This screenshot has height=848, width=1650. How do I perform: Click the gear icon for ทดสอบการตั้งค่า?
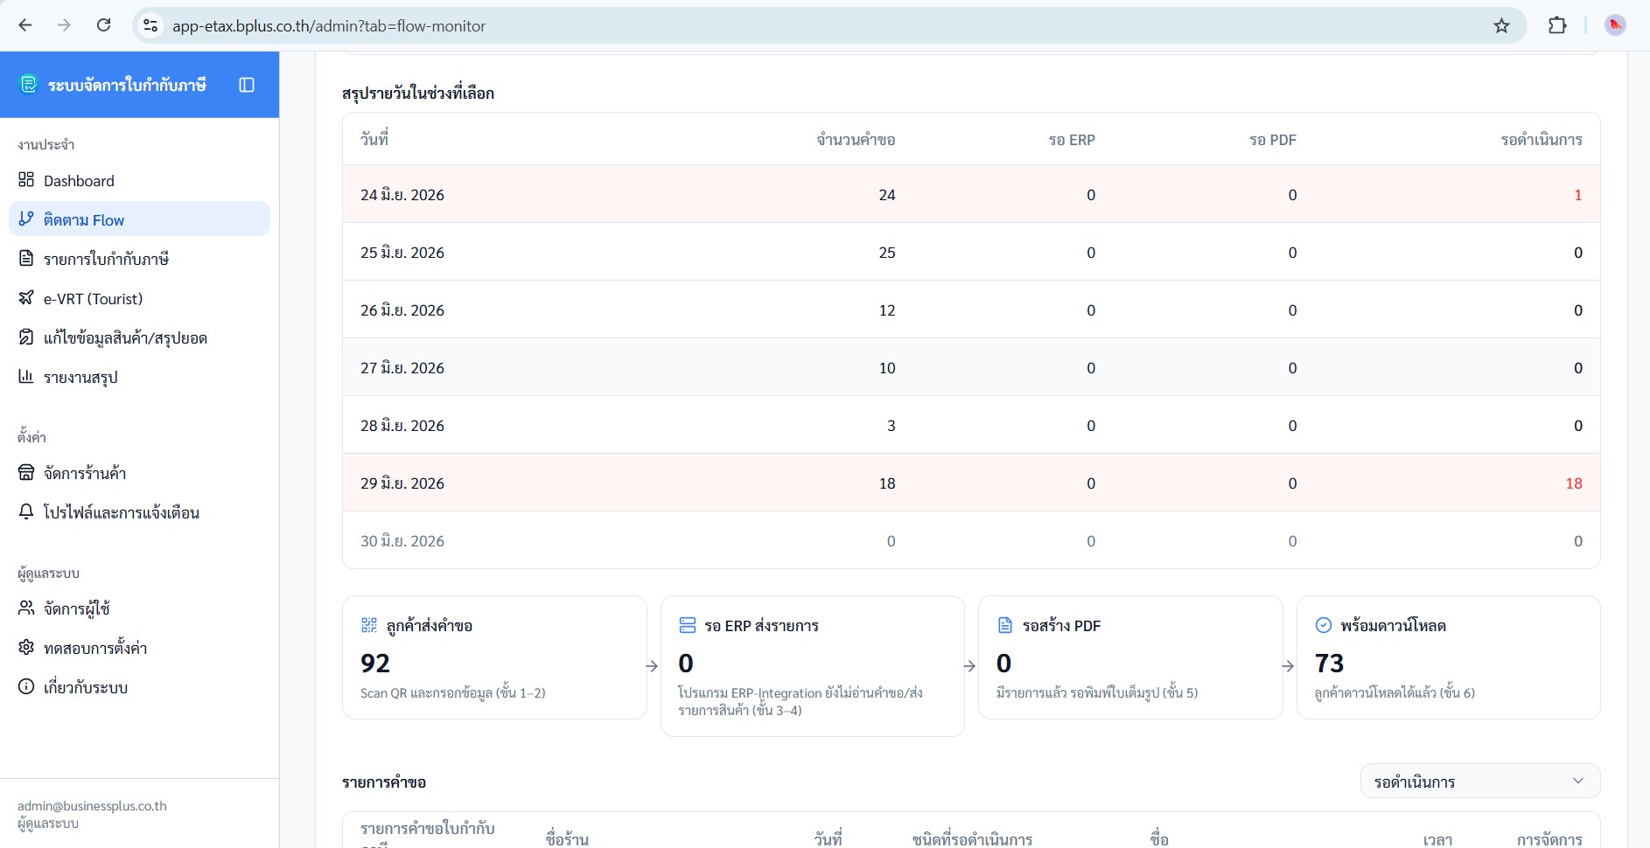click(26, 648)
